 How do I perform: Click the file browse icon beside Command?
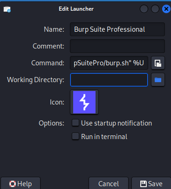click(x=158, y=63)
